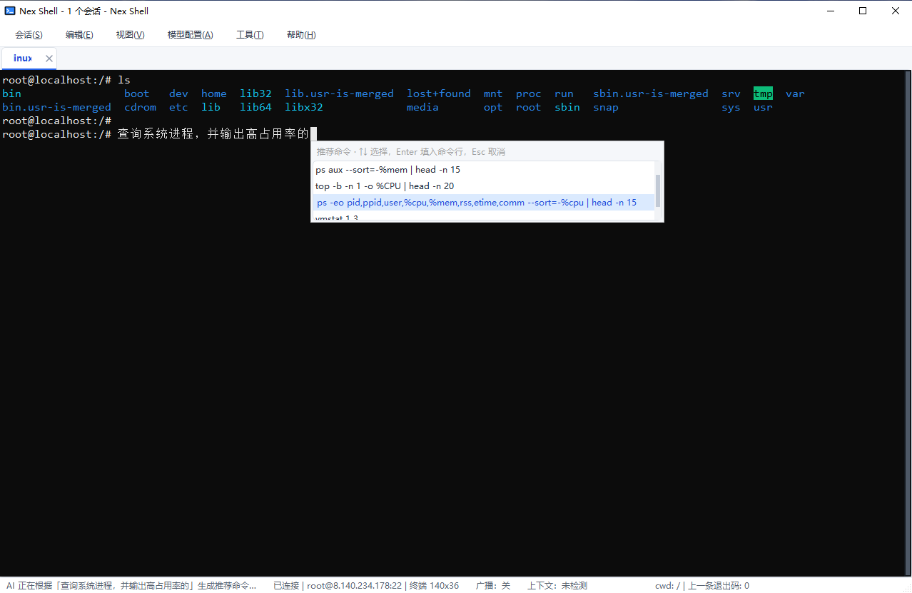The width and height of the screenshot is (912, 593).
Task: Open the 帮助(H) menu
Action: (x=301, y=35)
